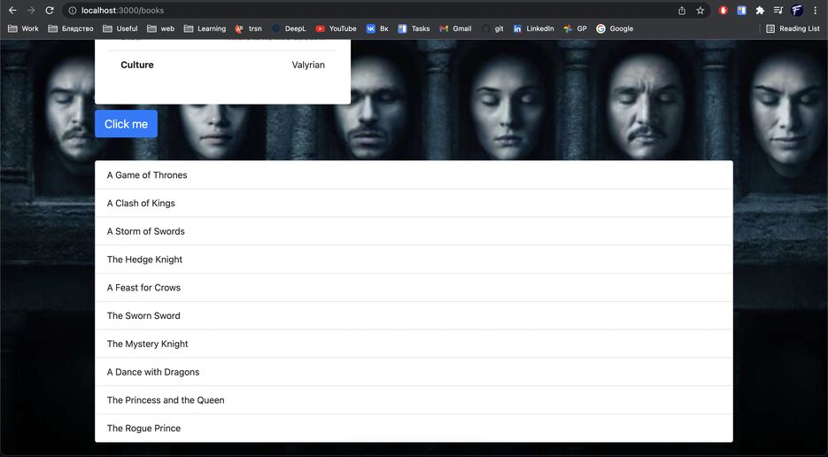
Task: Open the Work bookmarks folder
Action: click(x=23, y=28)
